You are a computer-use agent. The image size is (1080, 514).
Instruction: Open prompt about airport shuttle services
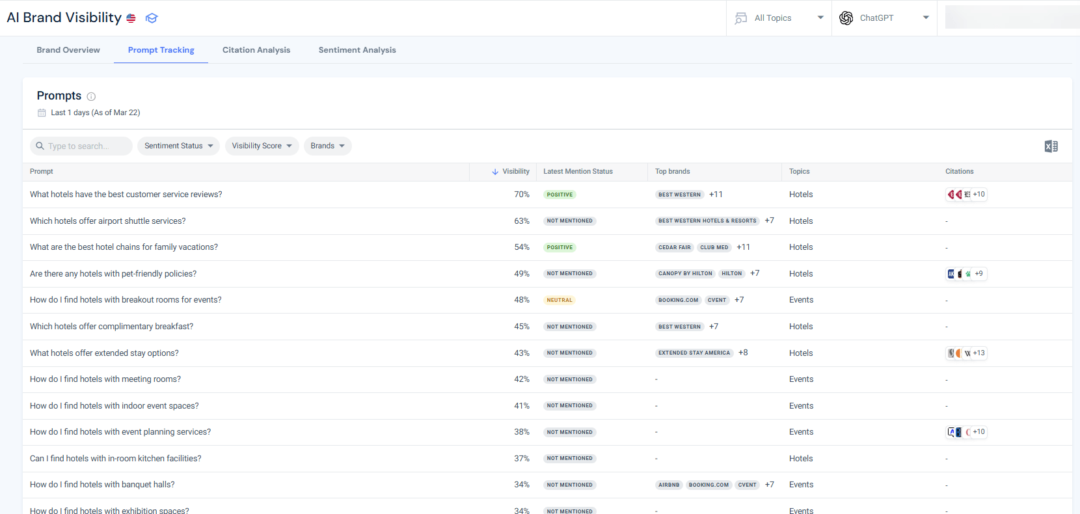click(x=108, y=221)
